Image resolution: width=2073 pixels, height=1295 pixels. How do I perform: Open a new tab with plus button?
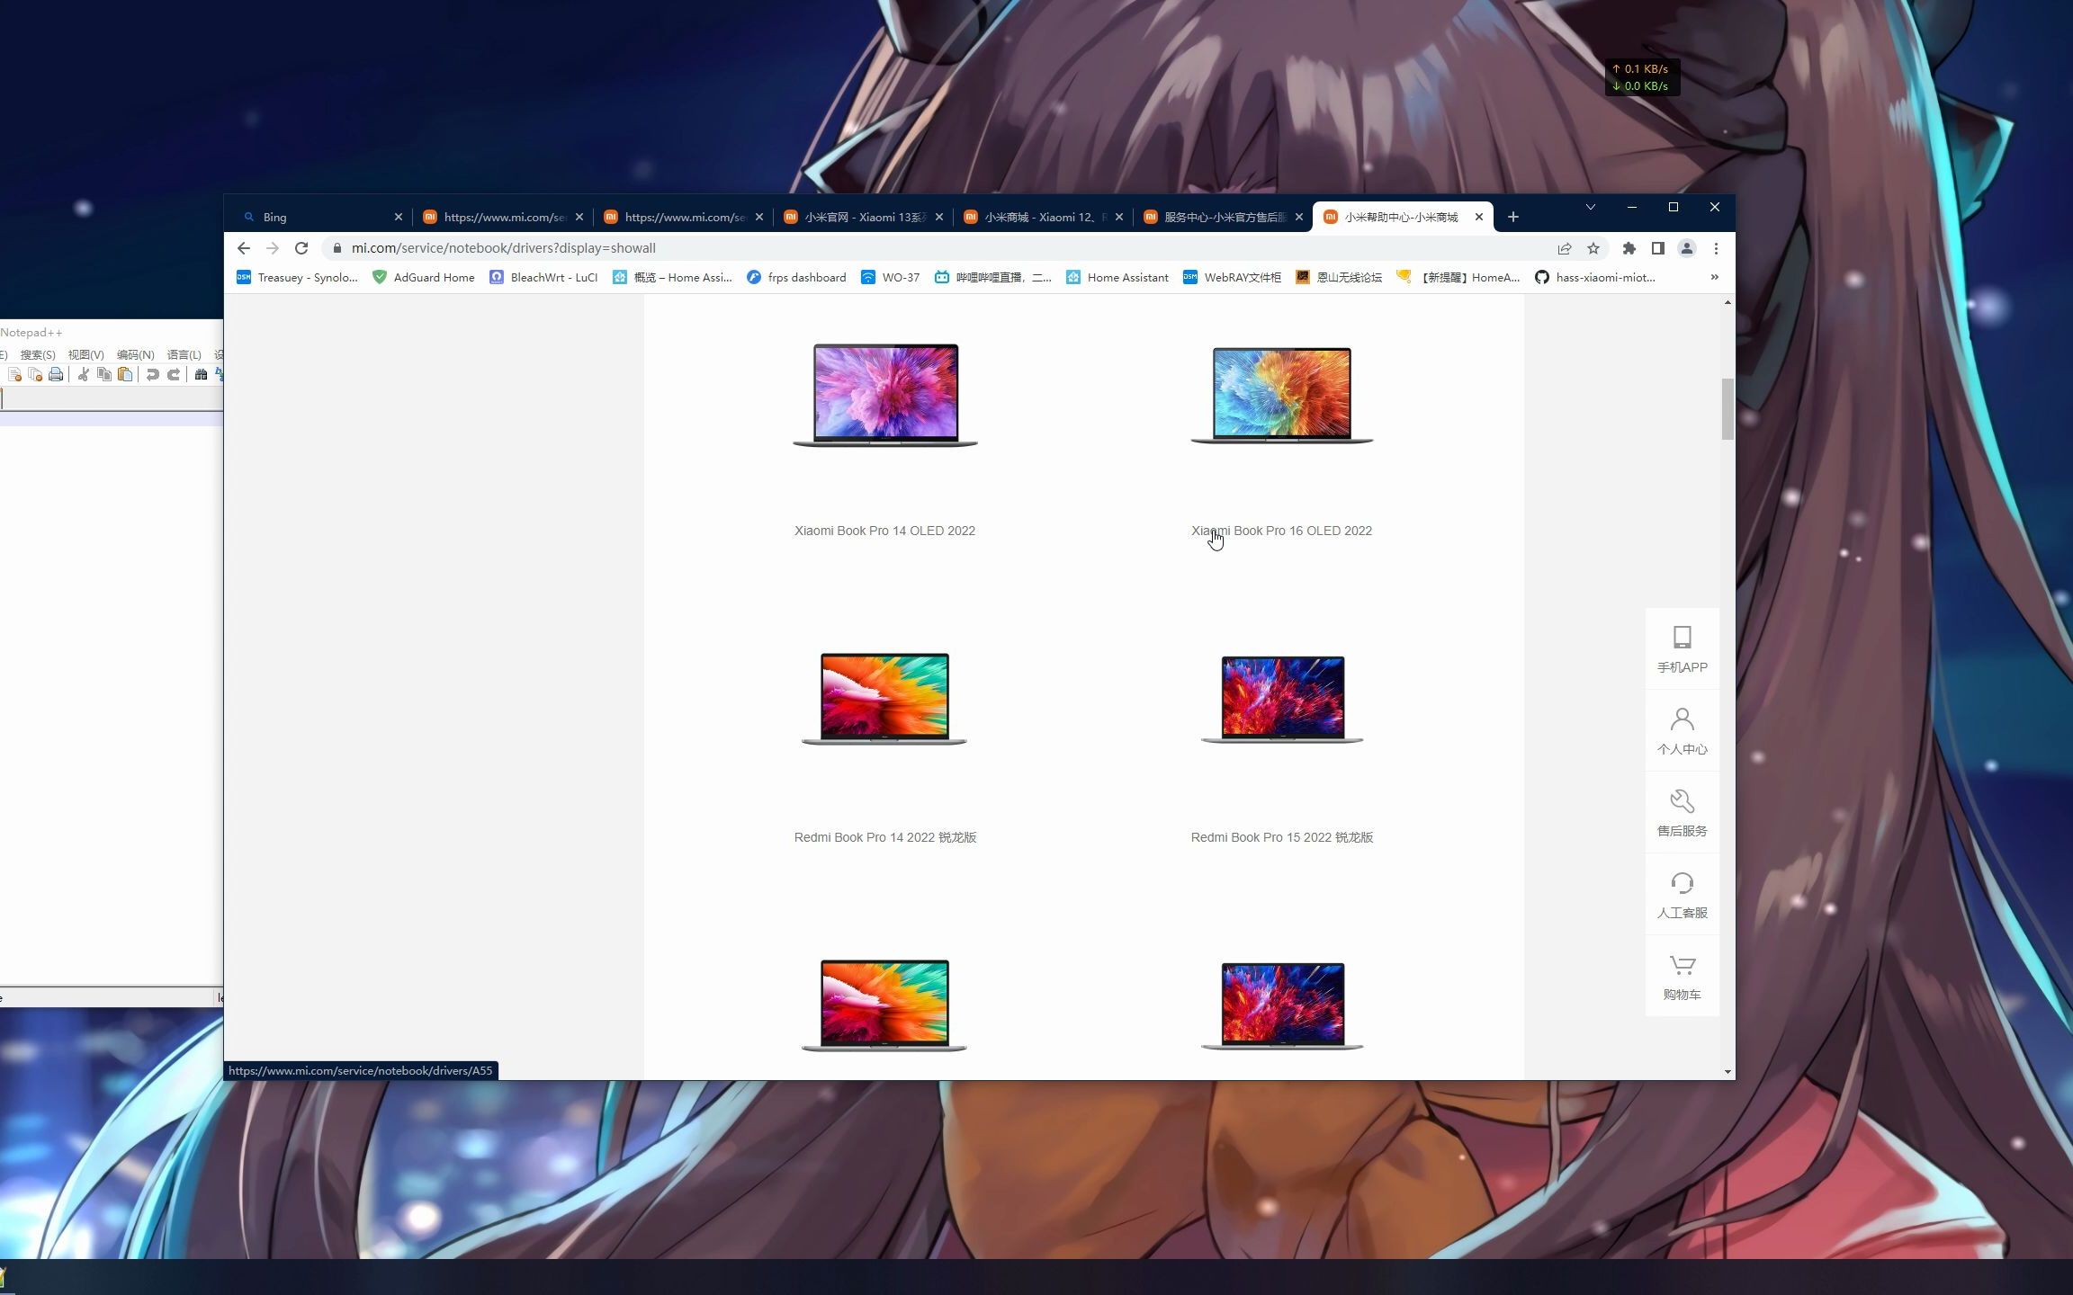pyautogui.click(x=1513, y=217)
